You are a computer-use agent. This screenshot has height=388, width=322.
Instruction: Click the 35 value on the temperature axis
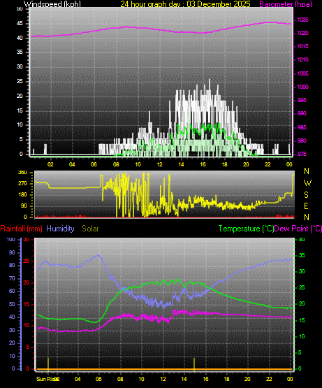click(302, 255)
